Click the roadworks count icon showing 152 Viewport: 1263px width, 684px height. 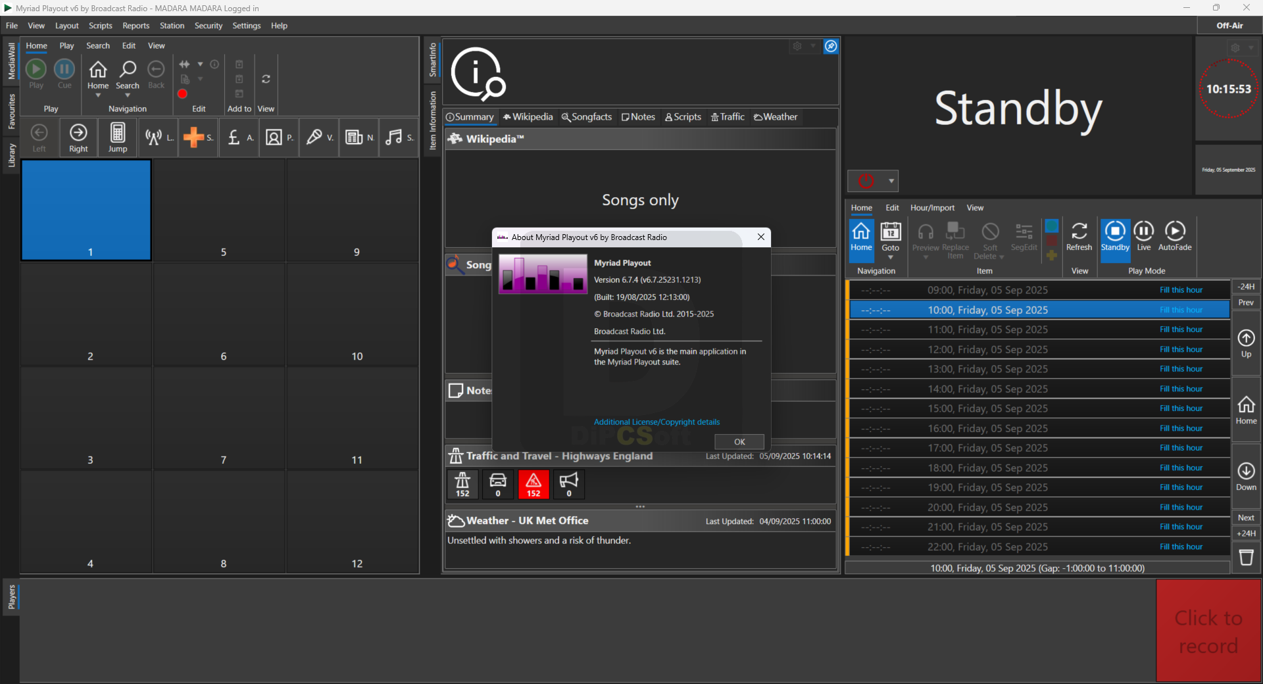462,485
